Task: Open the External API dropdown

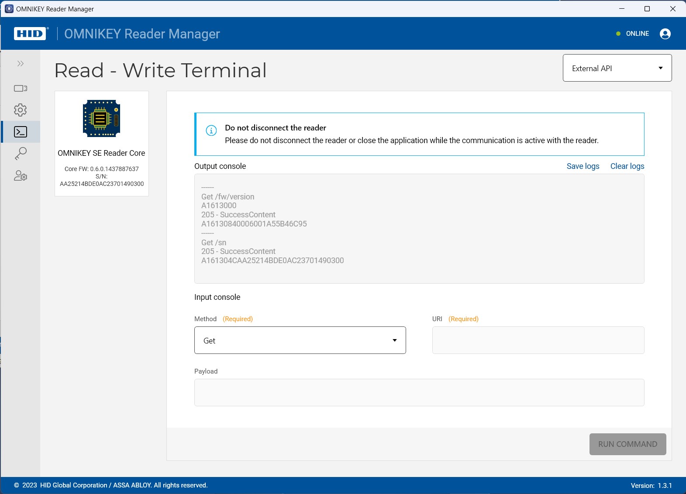Action: click(617, 68)
